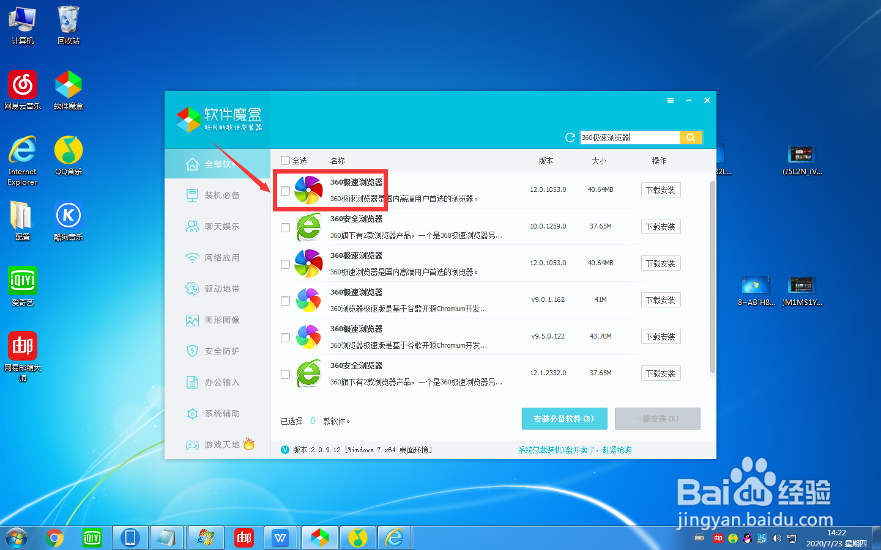Open the 网易云音乐 desktop icon
The image size is (881, 550).
pyautogui.click(x=23, y=89)
